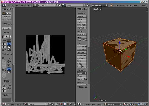Delete the UV Editing screen layout
This screenshot has width=149, height=106.
tap(59, 5)
